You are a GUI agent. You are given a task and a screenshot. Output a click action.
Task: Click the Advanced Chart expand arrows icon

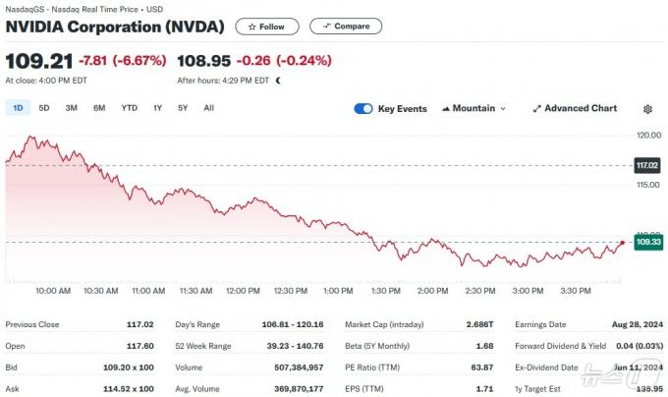pos(536,109)
